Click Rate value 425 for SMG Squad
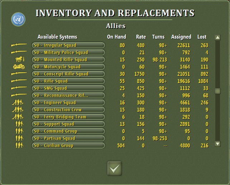This screenshot has width=230, height=185. (x=141, y=88)
